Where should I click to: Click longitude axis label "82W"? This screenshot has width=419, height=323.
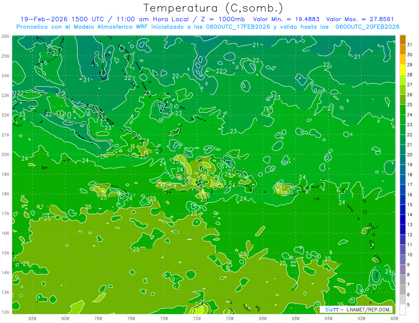32,318
